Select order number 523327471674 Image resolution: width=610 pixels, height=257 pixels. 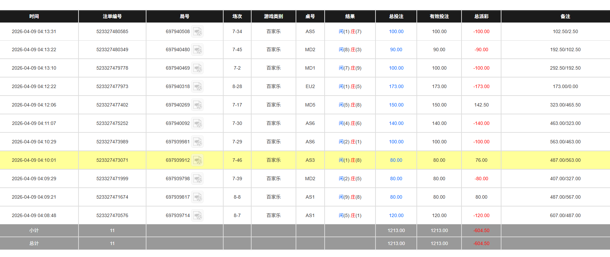(x=112, y=197)
